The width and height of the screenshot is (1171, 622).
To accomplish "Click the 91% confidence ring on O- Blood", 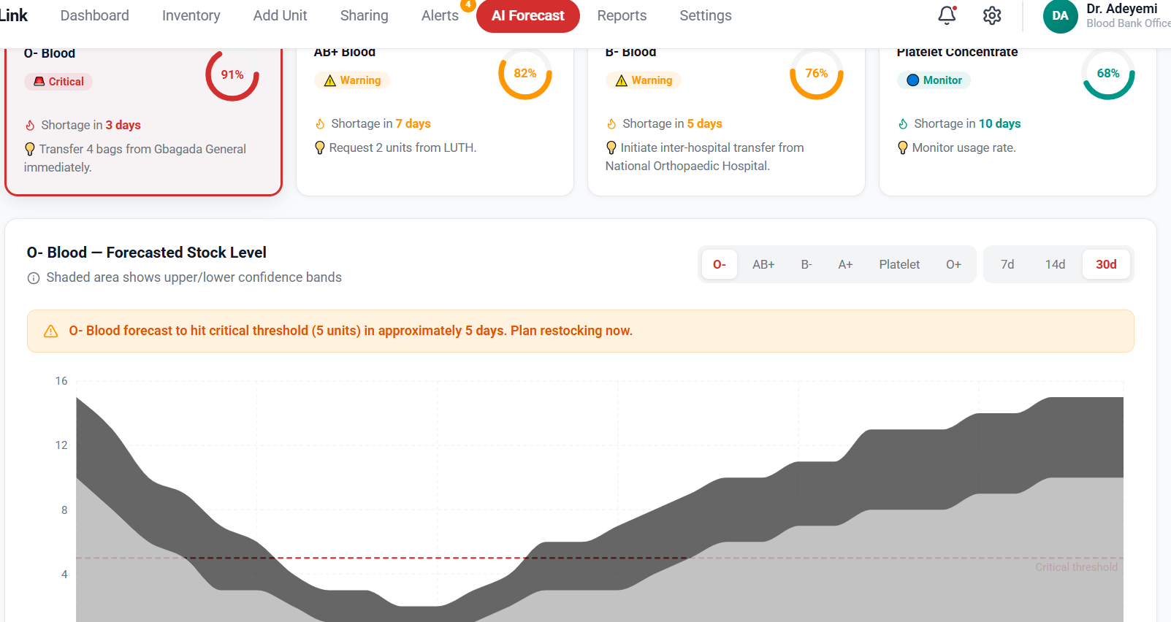I will tap(232, 74).
